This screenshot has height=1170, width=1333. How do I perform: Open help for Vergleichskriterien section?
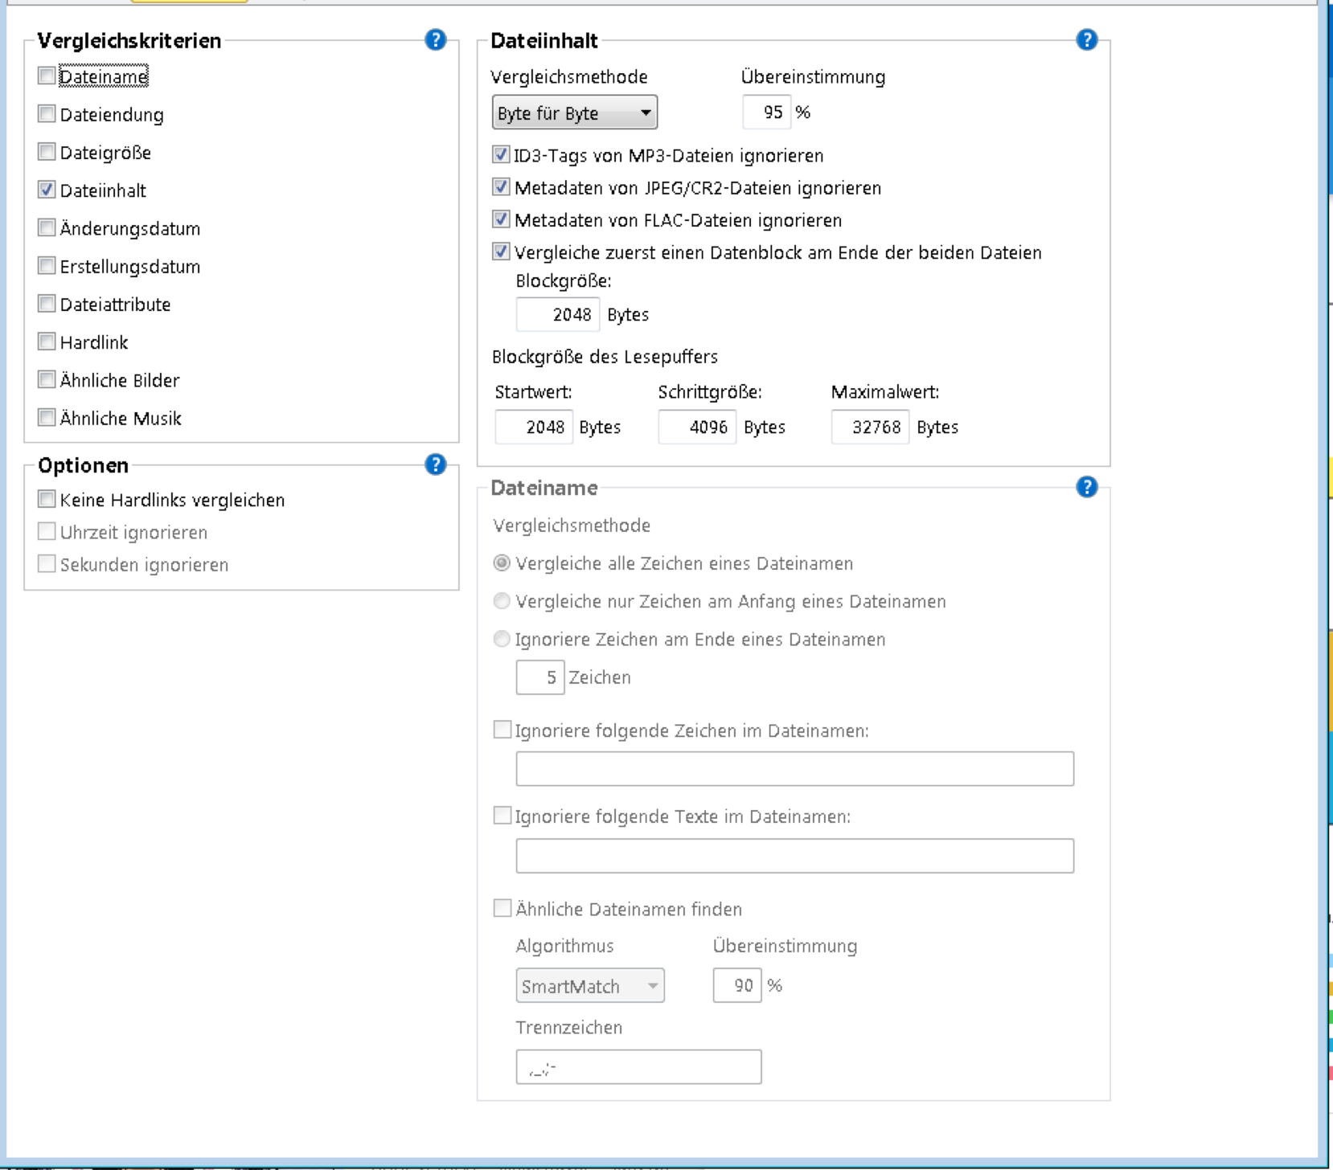(435, 40)
